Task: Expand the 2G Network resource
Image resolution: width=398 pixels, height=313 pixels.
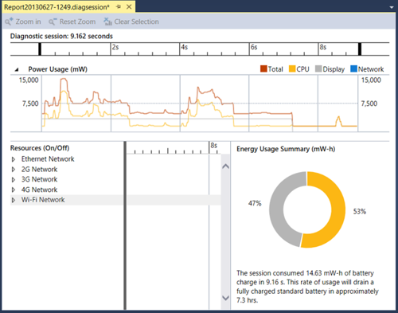Action: tap(14, 170)
